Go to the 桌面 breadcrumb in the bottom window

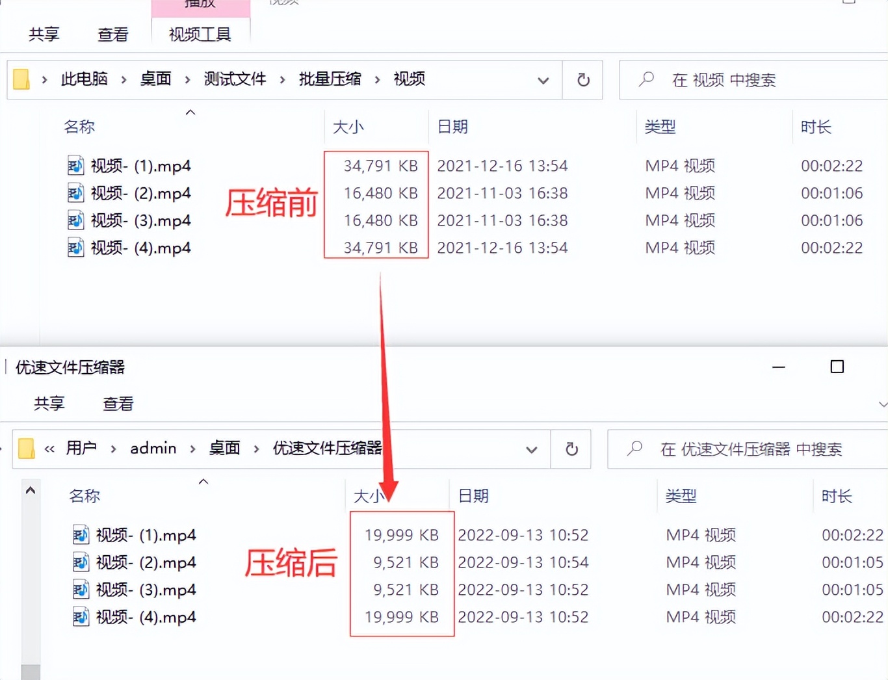(224, 448)
